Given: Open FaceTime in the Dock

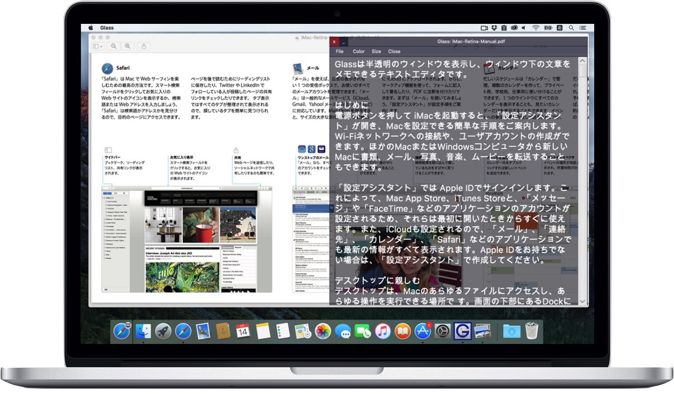Looking at the screenshot, I should point(362,331).
